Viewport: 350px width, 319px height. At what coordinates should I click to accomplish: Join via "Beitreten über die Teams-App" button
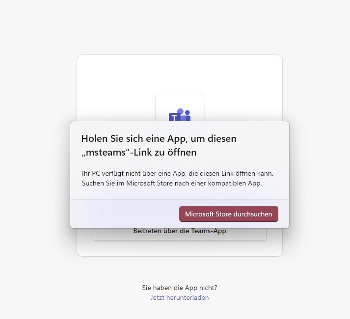click(180, 234)
